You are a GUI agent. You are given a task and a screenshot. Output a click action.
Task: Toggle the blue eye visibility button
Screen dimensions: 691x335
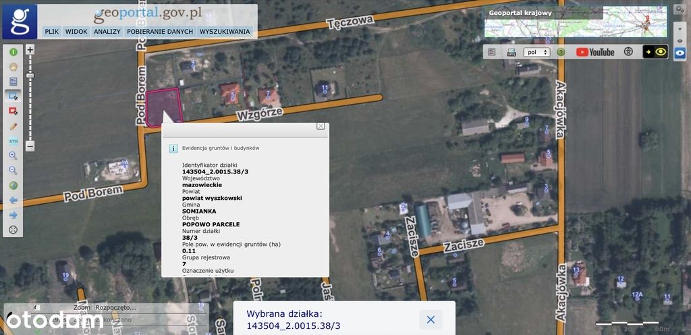click(680, 53)
